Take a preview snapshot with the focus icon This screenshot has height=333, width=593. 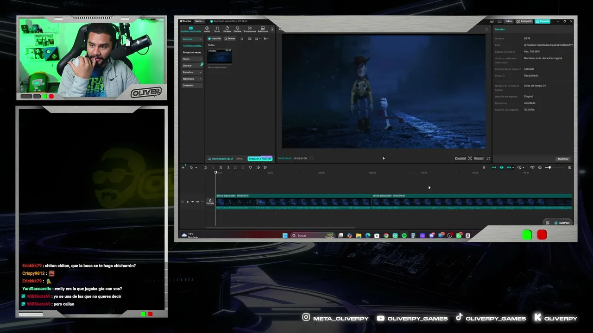(470, 158)
